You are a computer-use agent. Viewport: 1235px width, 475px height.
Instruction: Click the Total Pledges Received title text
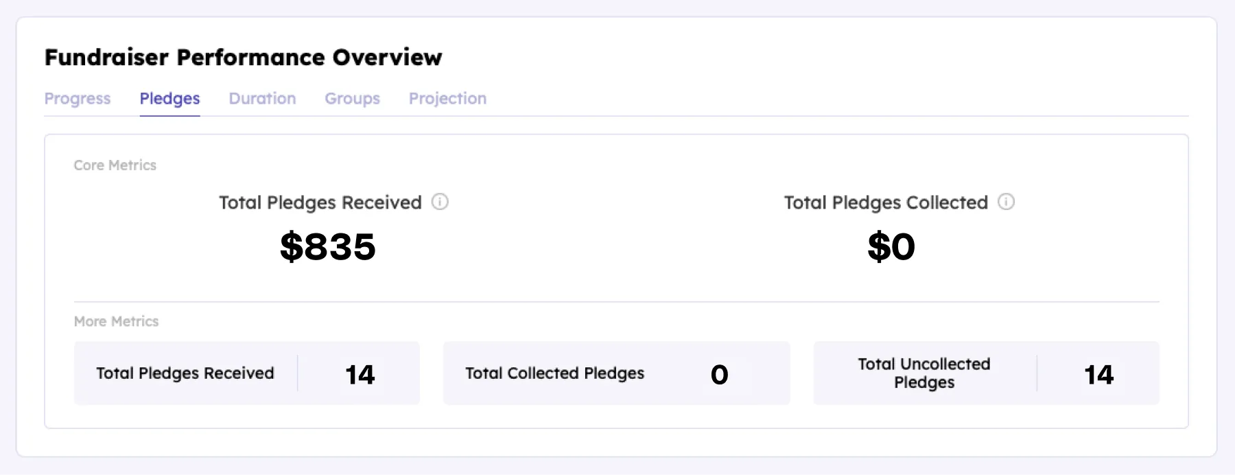pos(320,202)
